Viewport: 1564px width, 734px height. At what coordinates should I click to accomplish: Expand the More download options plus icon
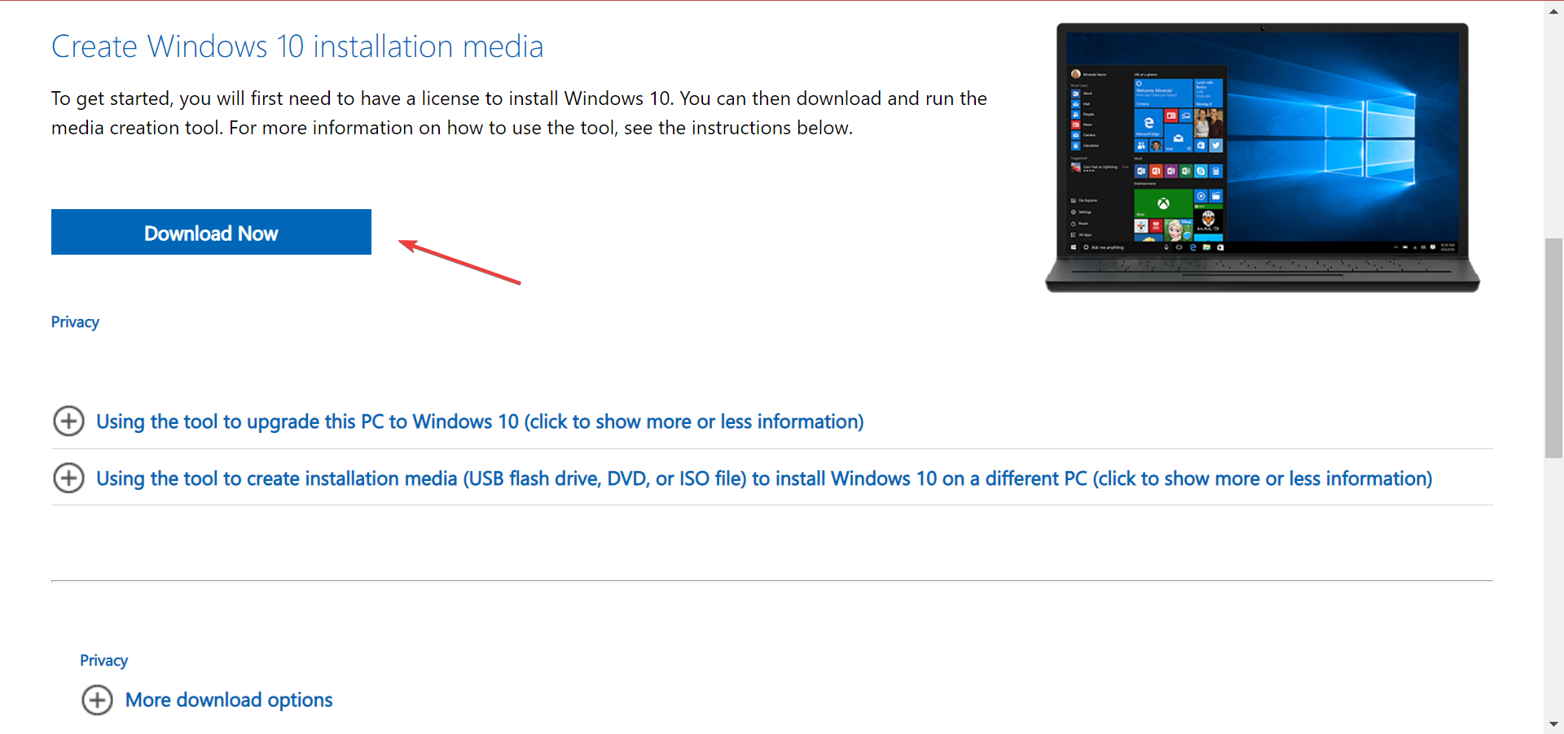pyautogui.click(x=97, y=700)
